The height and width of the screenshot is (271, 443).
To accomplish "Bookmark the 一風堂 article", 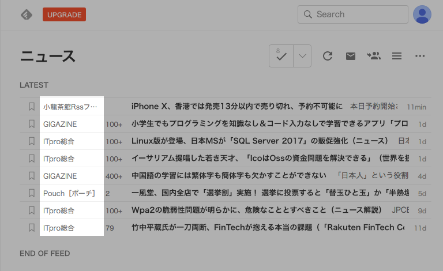I will 32,193.
